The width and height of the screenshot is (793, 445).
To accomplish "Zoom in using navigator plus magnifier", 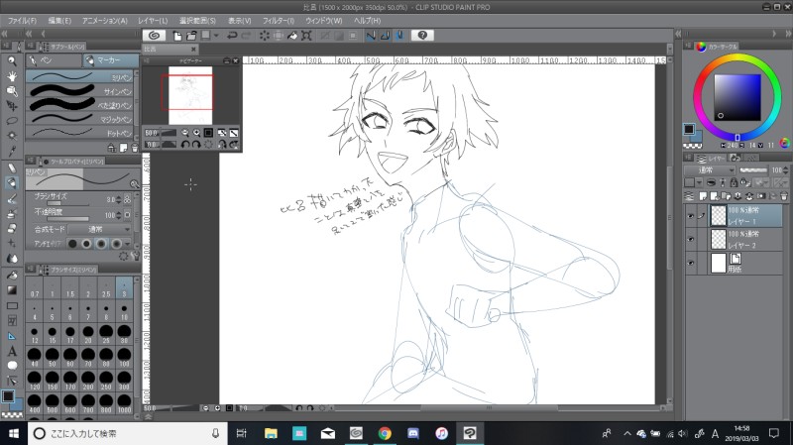I will point(196,133).
